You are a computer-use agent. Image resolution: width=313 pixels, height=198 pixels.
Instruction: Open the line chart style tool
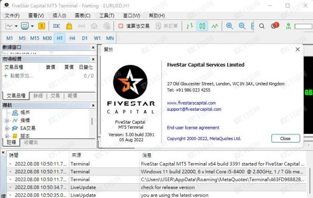pos(9,26)
